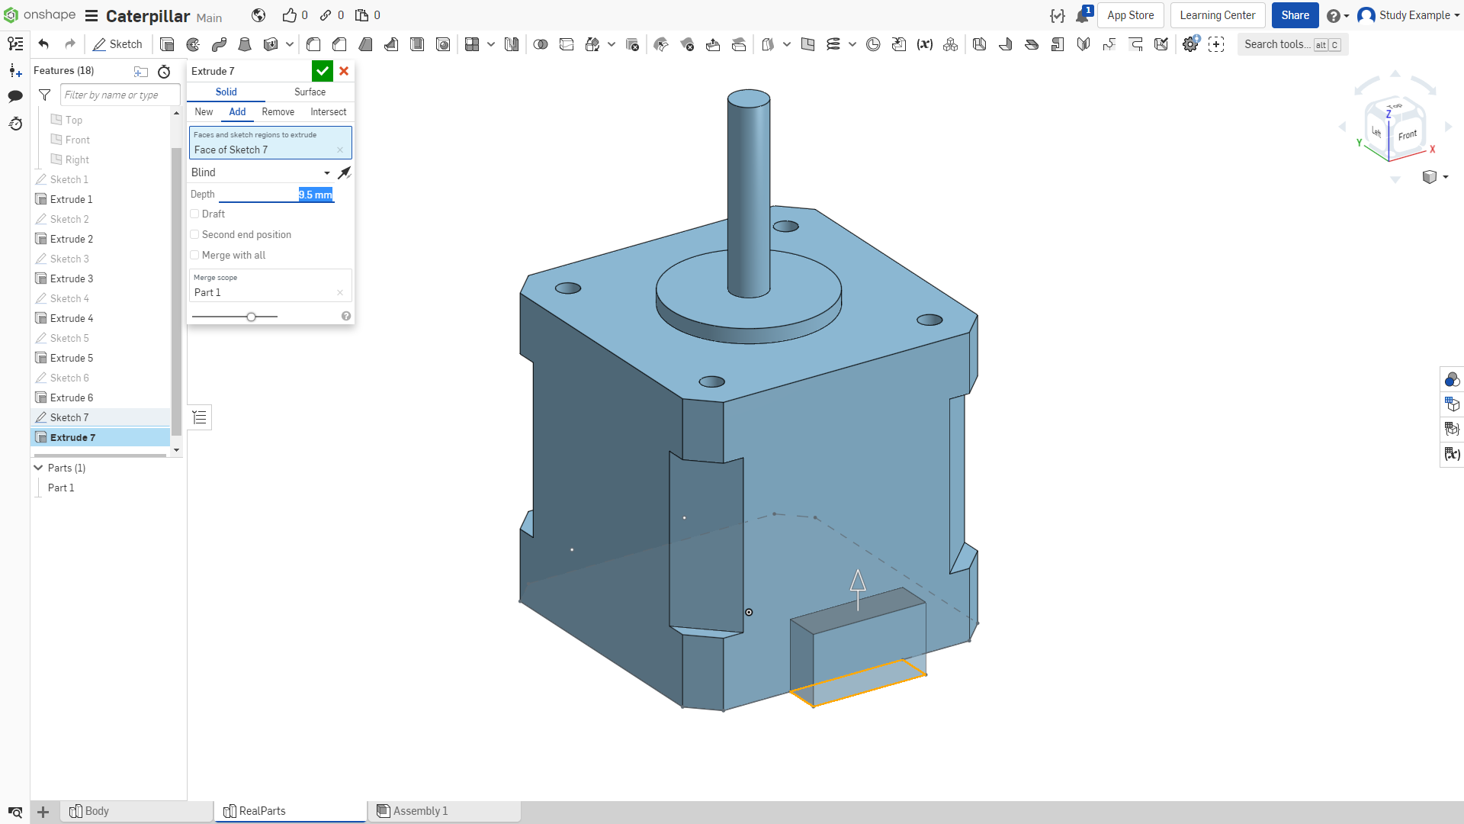
Task: Collapse the Parts (1) list
Action: [38, 468]
